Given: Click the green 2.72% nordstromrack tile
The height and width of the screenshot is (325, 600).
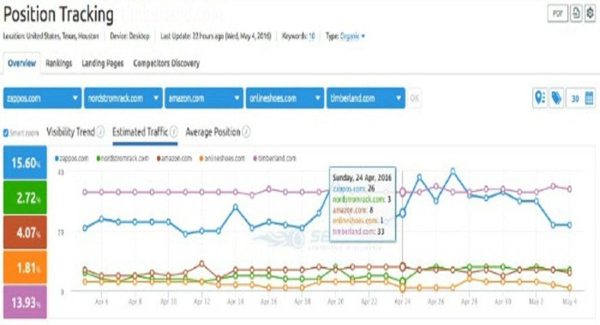Looking at the screenshot, I should [25, 198].
